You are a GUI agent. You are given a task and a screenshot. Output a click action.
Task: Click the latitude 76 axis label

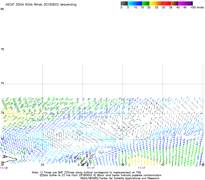click(2, 83)
